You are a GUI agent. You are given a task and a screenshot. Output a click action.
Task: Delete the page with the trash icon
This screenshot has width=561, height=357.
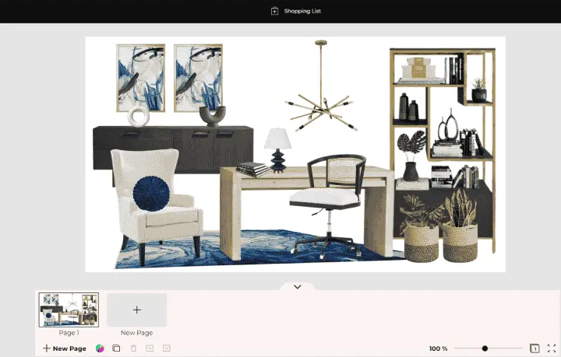133,348
